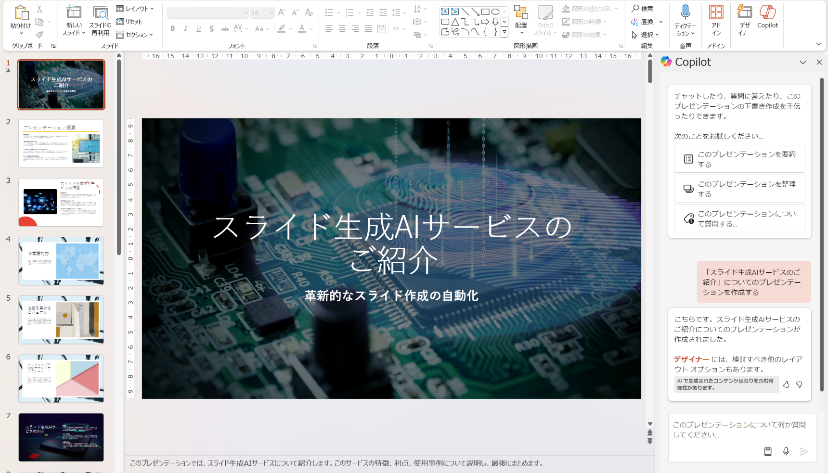828x473 pixels.
Task: Increase the list indent level
Action: pos(383,13)
